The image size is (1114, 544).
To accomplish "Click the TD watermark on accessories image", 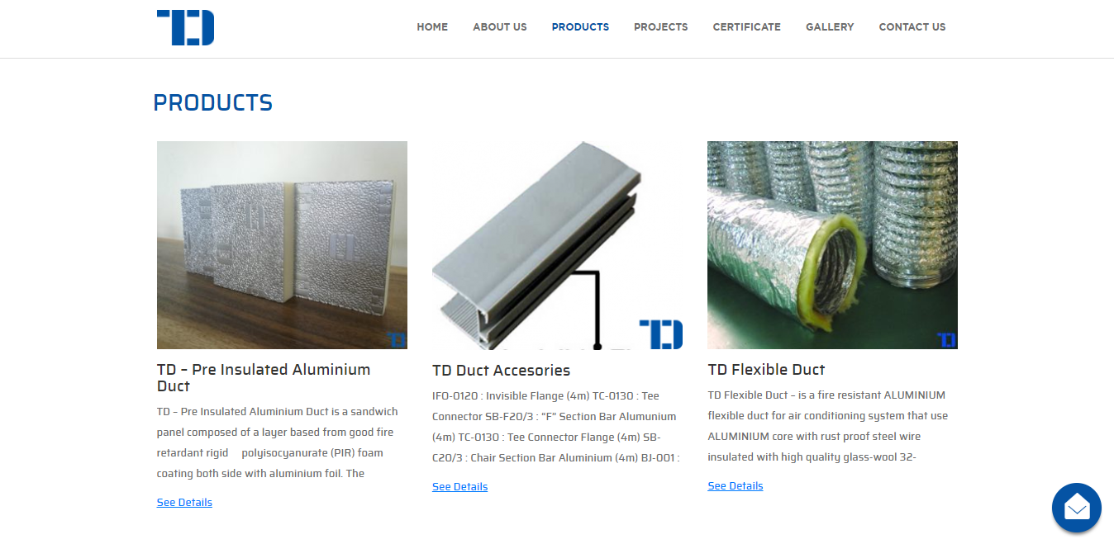I will point(661,334).
